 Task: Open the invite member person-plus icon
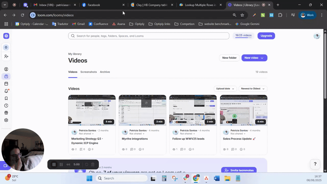pos(6,56)
